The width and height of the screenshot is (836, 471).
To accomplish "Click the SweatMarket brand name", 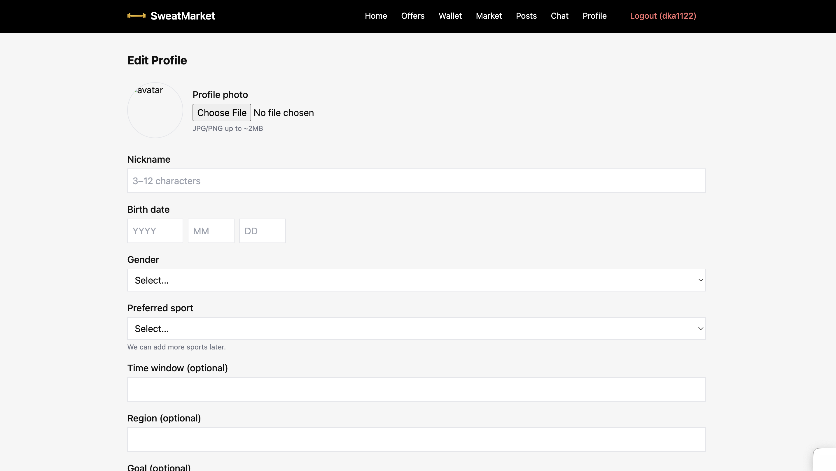I will coord(183,15).
